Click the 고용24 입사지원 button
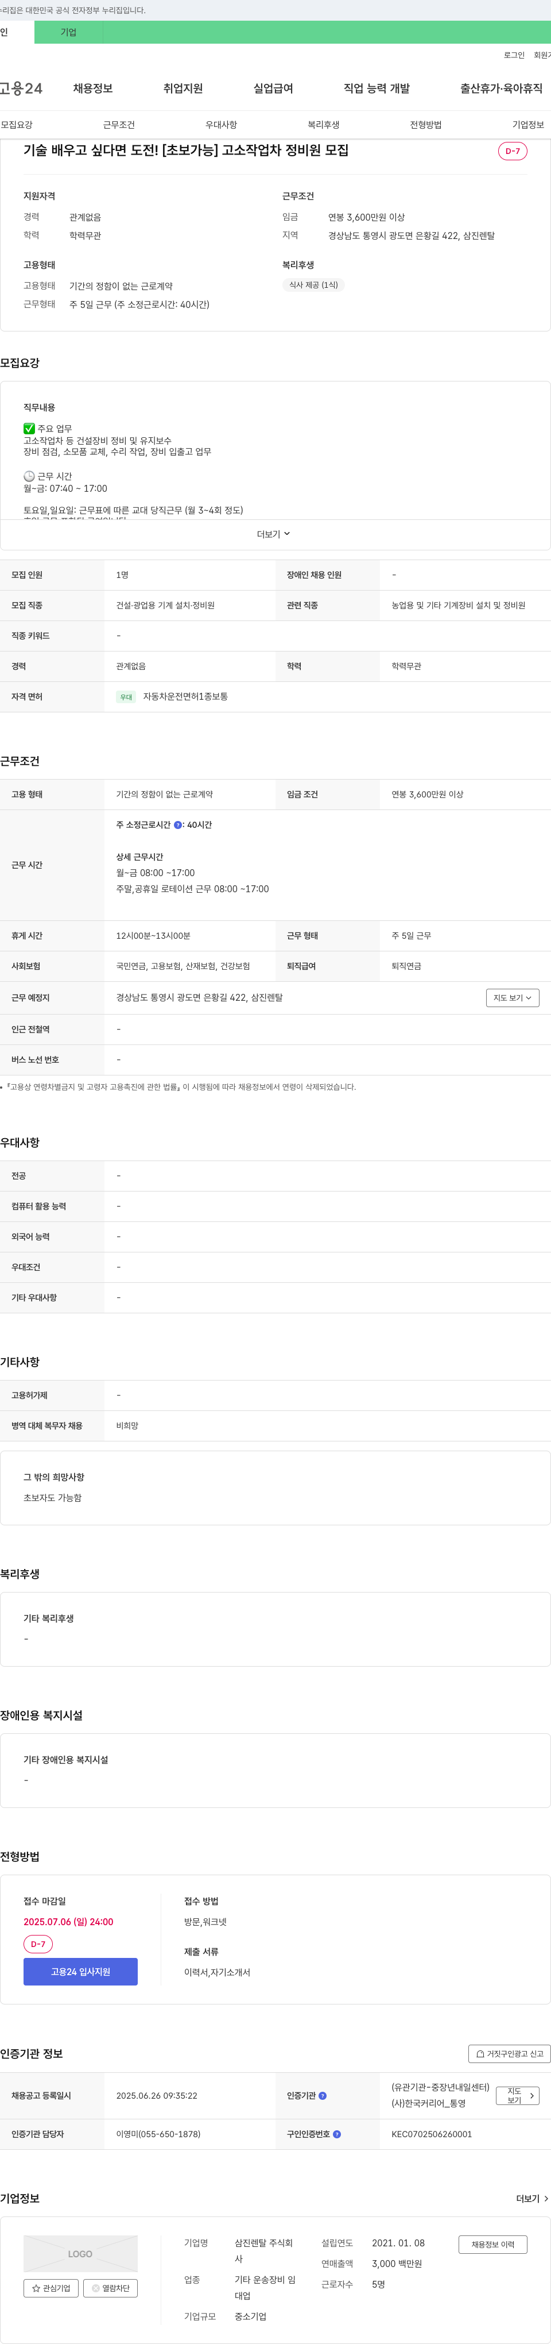The height and width of the screenshot is (2344, 551). coord(81,1972)
